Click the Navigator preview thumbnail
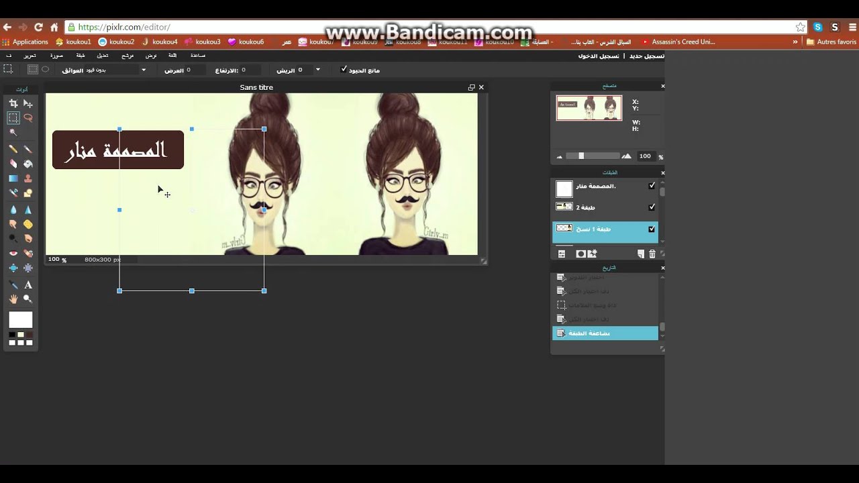The width and height of the screenshot is (859, 483). click(589, 108)
